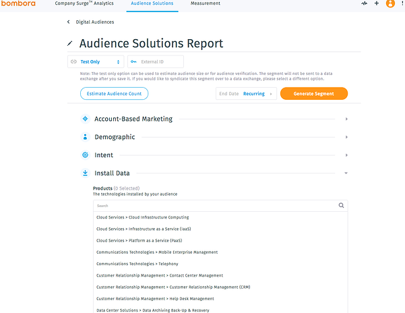Click the External ID input field
The image size is (405, 313).
pos(156,62)
